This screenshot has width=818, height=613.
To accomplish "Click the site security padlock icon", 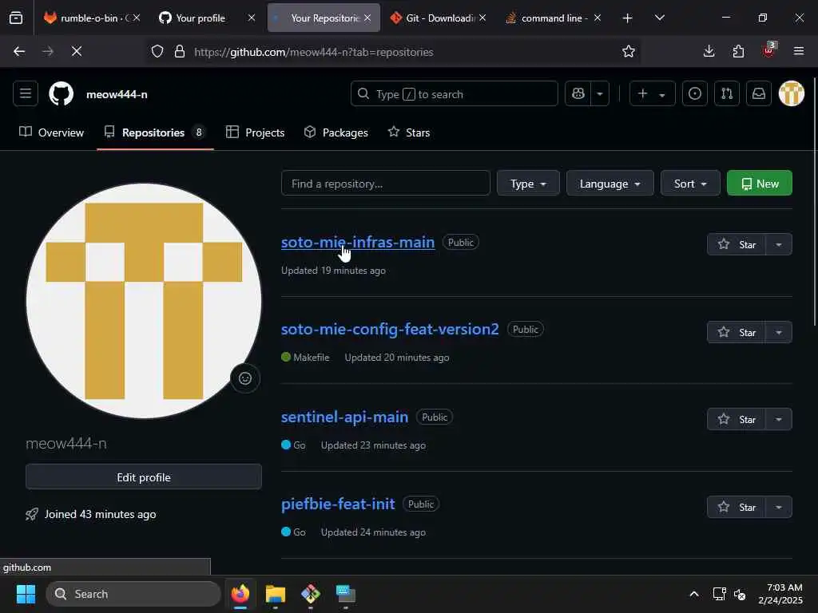I will click(x=180, y=52).
